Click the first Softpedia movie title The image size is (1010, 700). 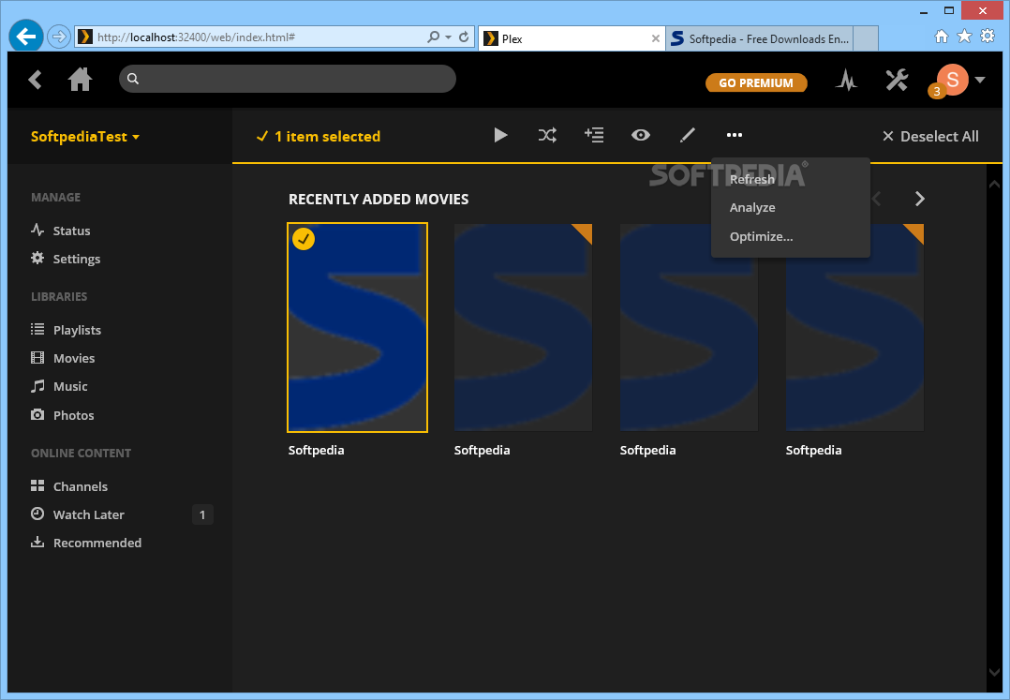click(x=316, y=450)
